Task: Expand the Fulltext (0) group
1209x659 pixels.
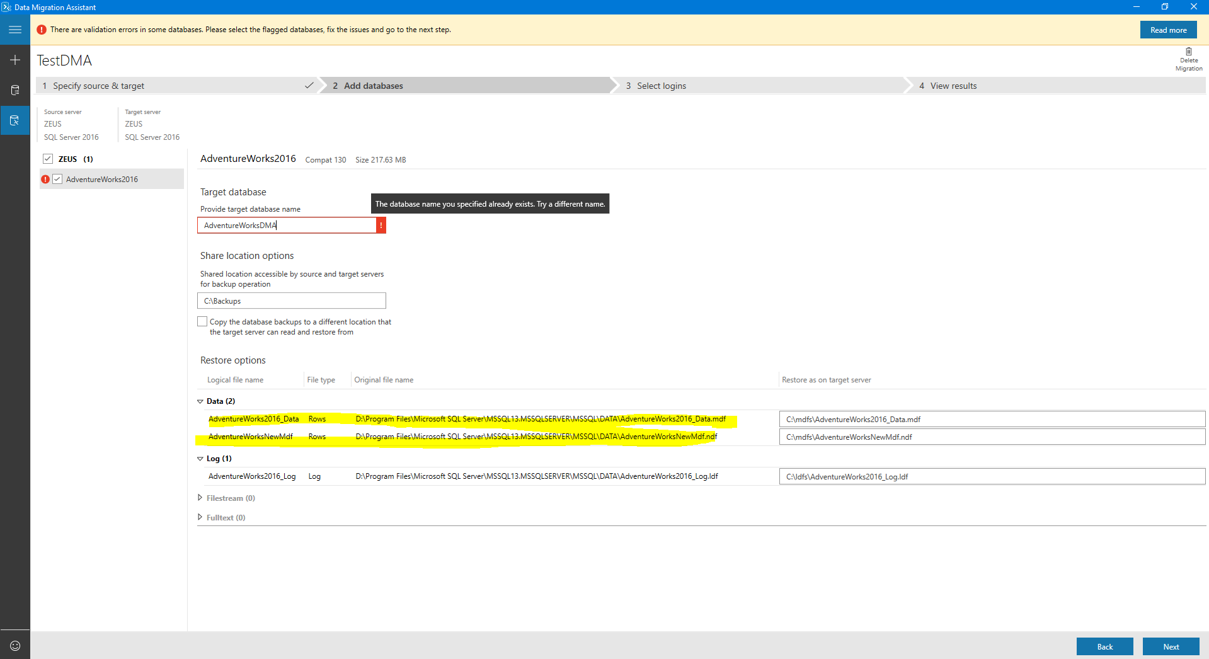Action: 200,517
